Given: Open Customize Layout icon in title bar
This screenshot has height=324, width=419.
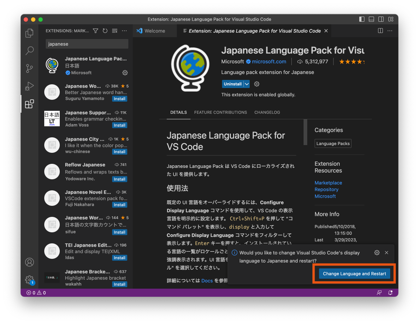Looking at the screenshot, I should click(391, 19).
